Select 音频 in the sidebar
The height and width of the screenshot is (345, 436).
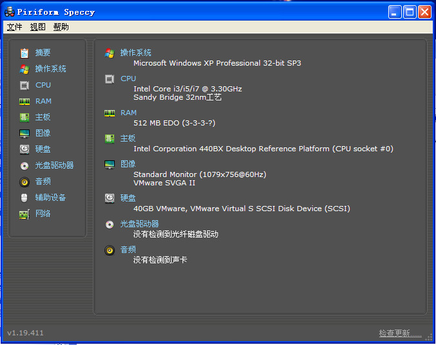(43, 182)
